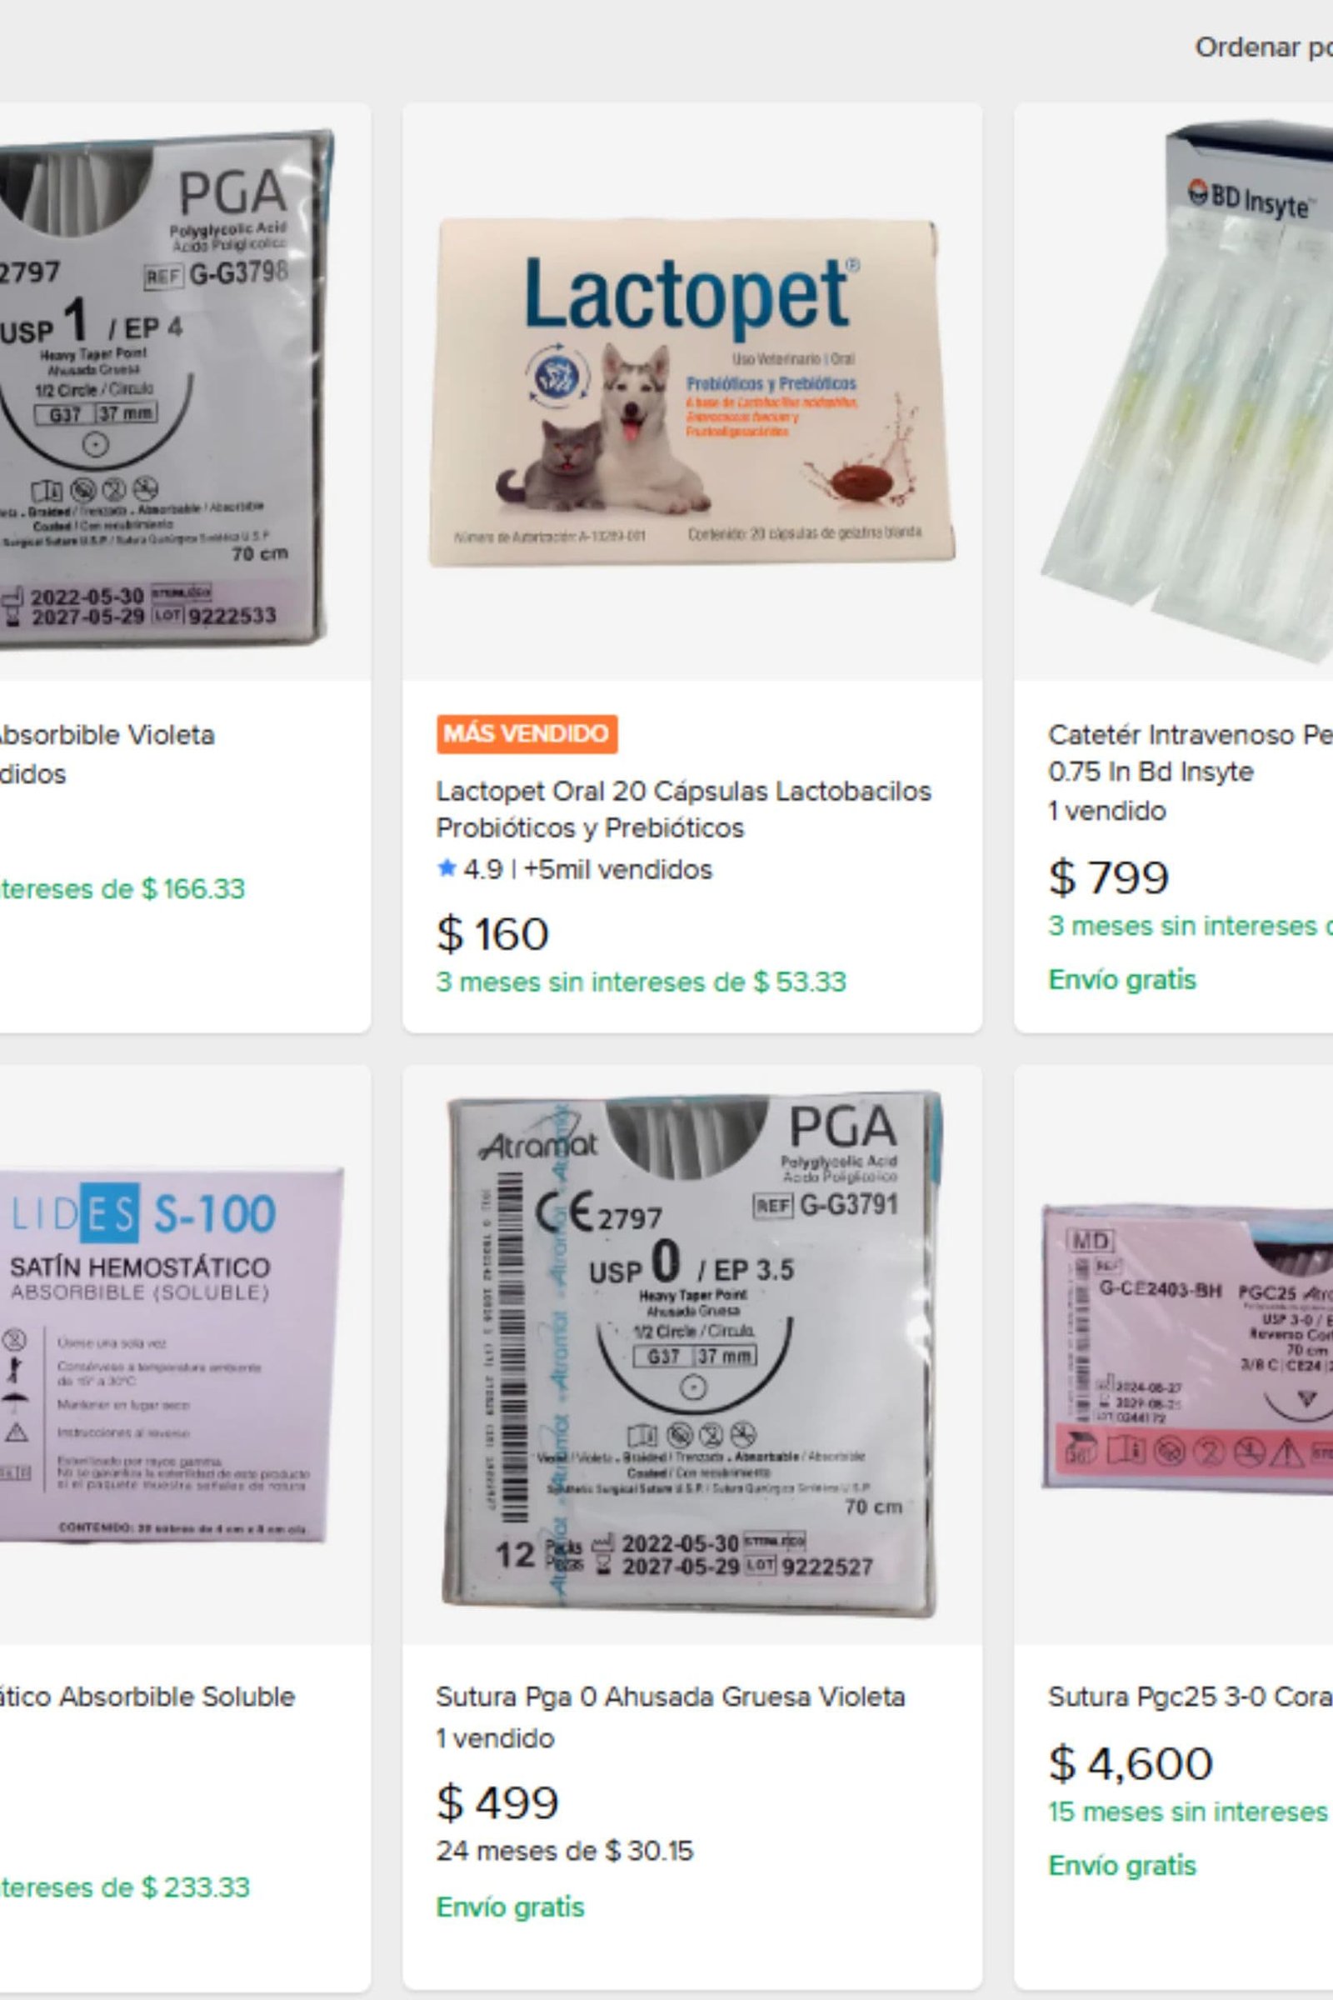Click the $ 4,600 Pgc25 price

[x=1130, y=1762]
